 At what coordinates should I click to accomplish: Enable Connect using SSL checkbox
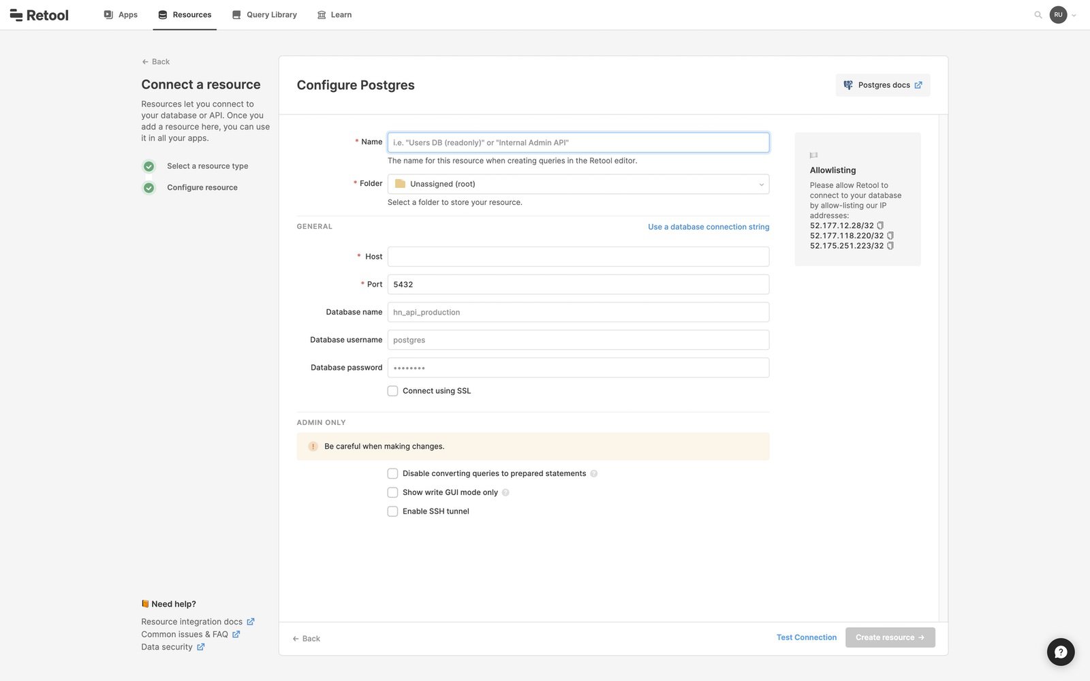(x=393, y=391)
